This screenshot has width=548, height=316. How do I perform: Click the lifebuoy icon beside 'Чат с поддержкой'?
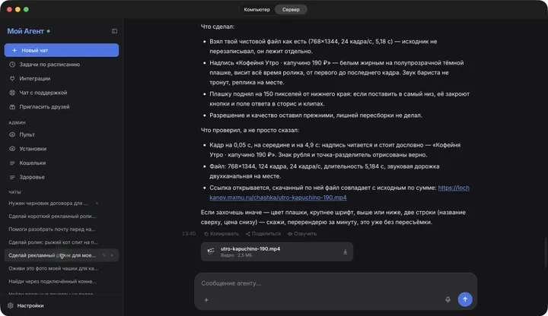click(12, 93)
